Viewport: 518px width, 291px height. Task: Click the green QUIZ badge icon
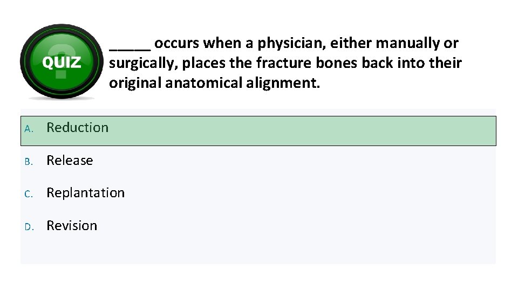[61, 60]
